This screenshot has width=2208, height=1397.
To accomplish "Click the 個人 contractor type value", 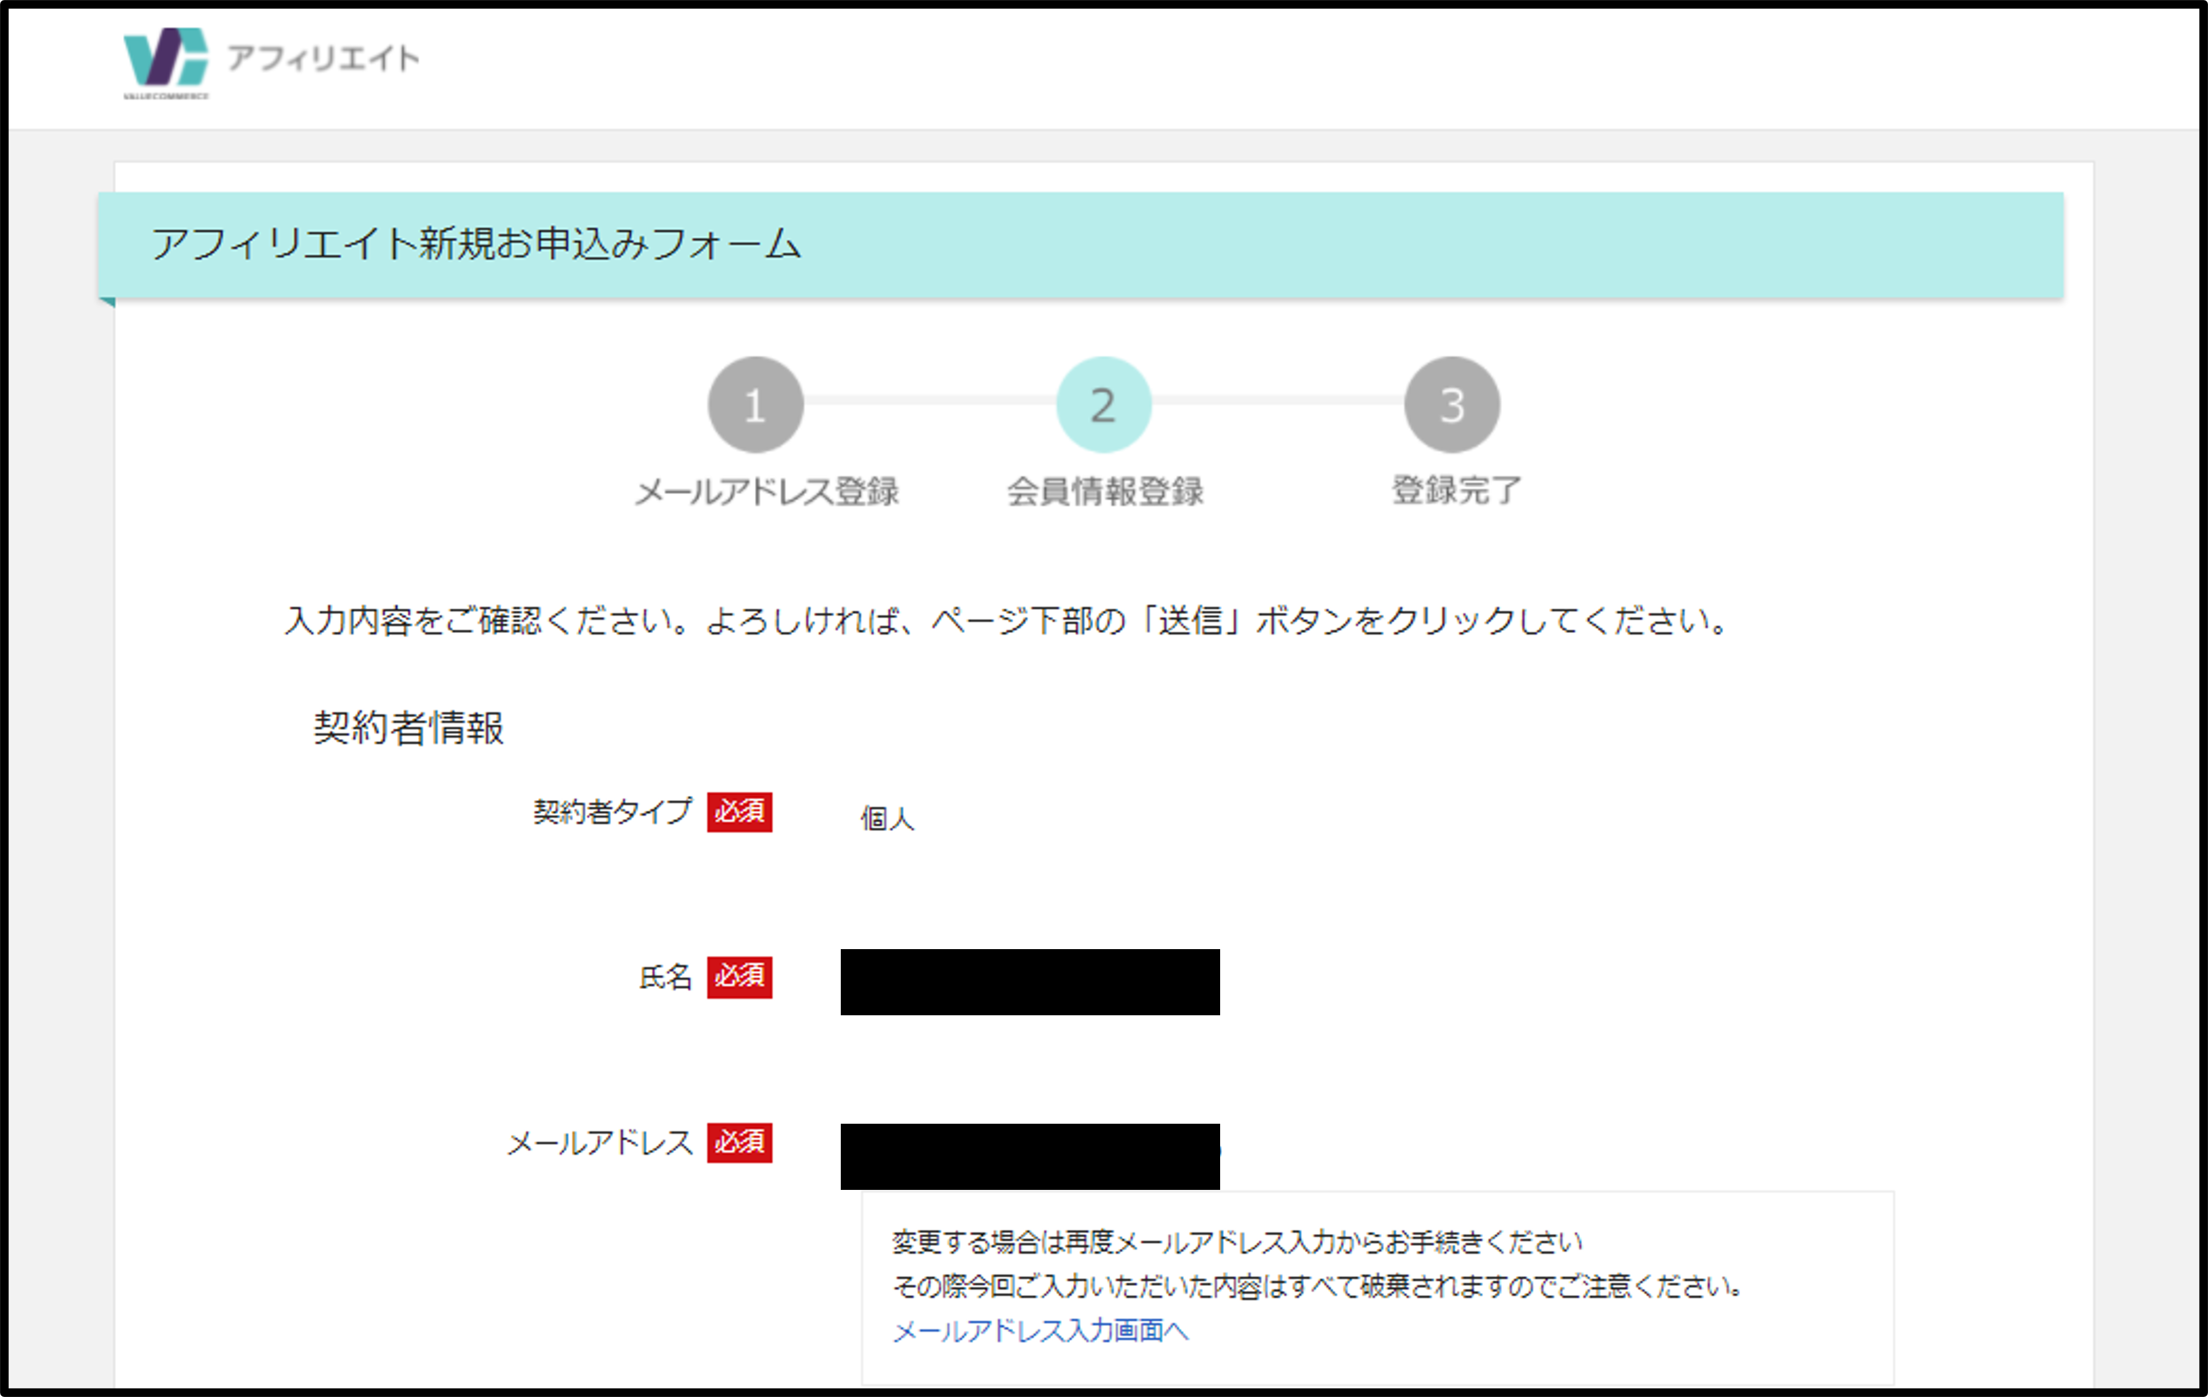I will pyautogui.click(x=887, y=817).
